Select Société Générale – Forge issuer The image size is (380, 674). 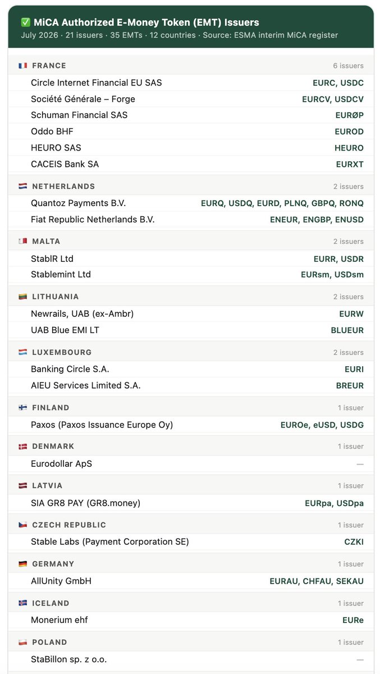click(x=83, y=99)
